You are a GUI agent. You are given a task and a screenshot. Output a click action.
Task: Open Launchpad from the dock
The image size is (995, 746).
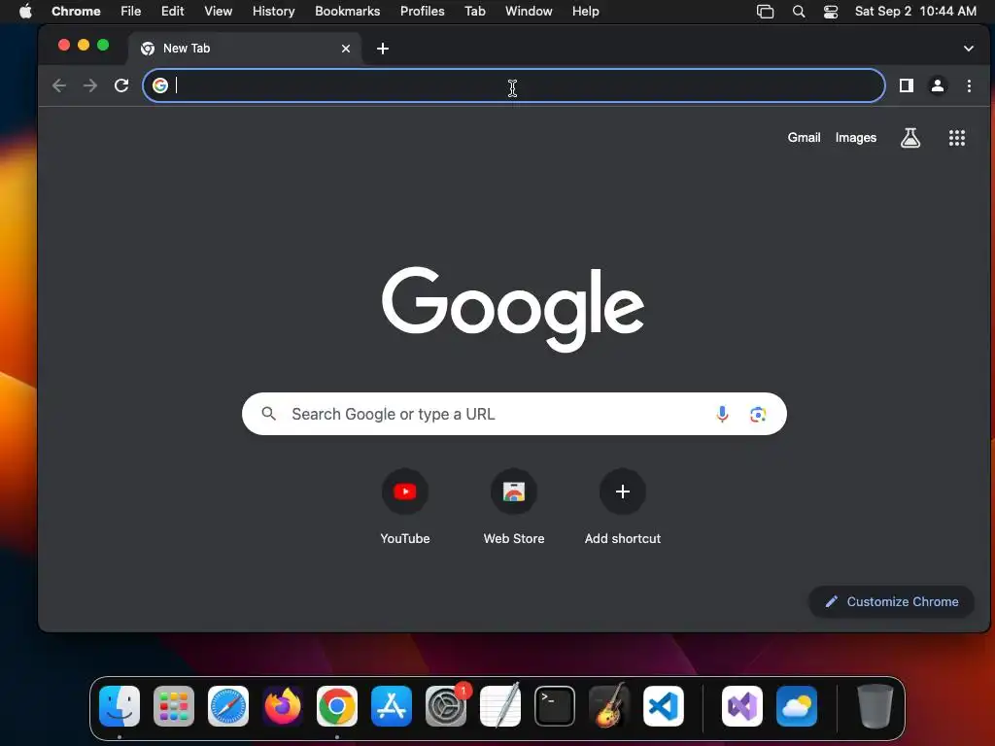174,706
